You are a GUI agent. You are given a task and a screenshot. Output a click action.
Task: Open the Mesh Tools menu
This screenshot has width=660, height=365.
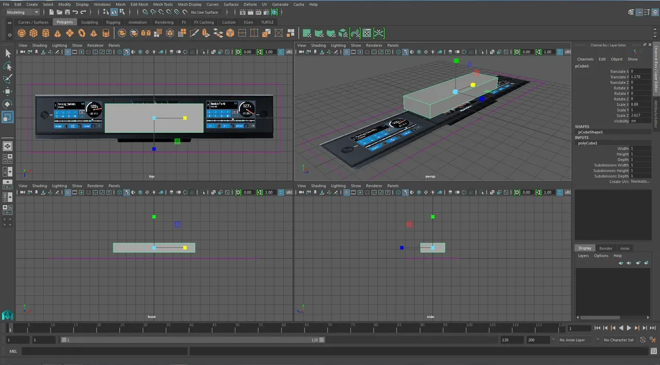[163, 4]
